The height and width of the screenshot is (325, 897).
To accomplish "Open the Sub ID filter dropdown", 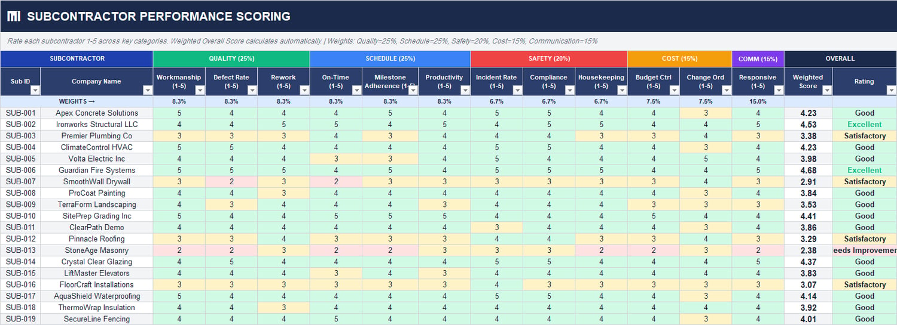I will 35,90.
